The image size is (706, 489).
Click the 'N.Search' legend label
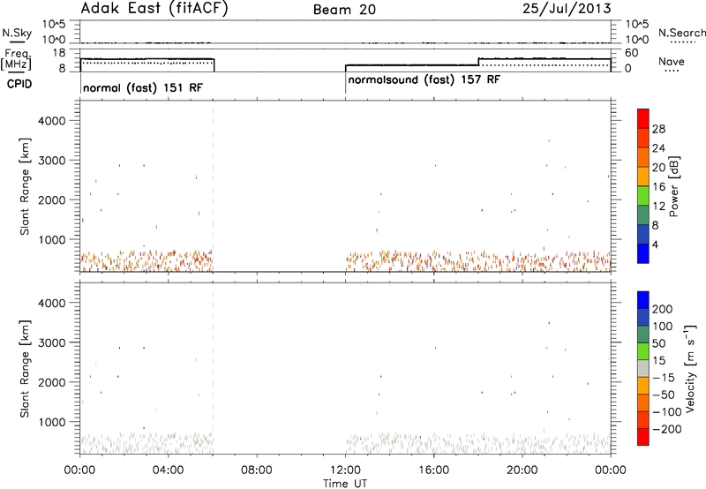coord(681,33)
